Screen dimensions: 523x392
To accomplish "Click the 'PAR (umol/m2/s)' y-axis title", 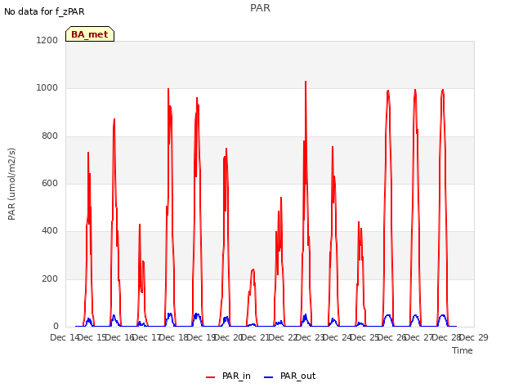I will [x=11, y=184].
